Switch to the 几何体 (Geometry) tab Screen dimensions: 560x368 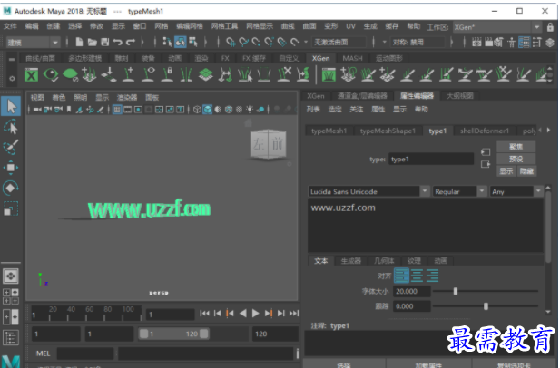click(384, 261)
